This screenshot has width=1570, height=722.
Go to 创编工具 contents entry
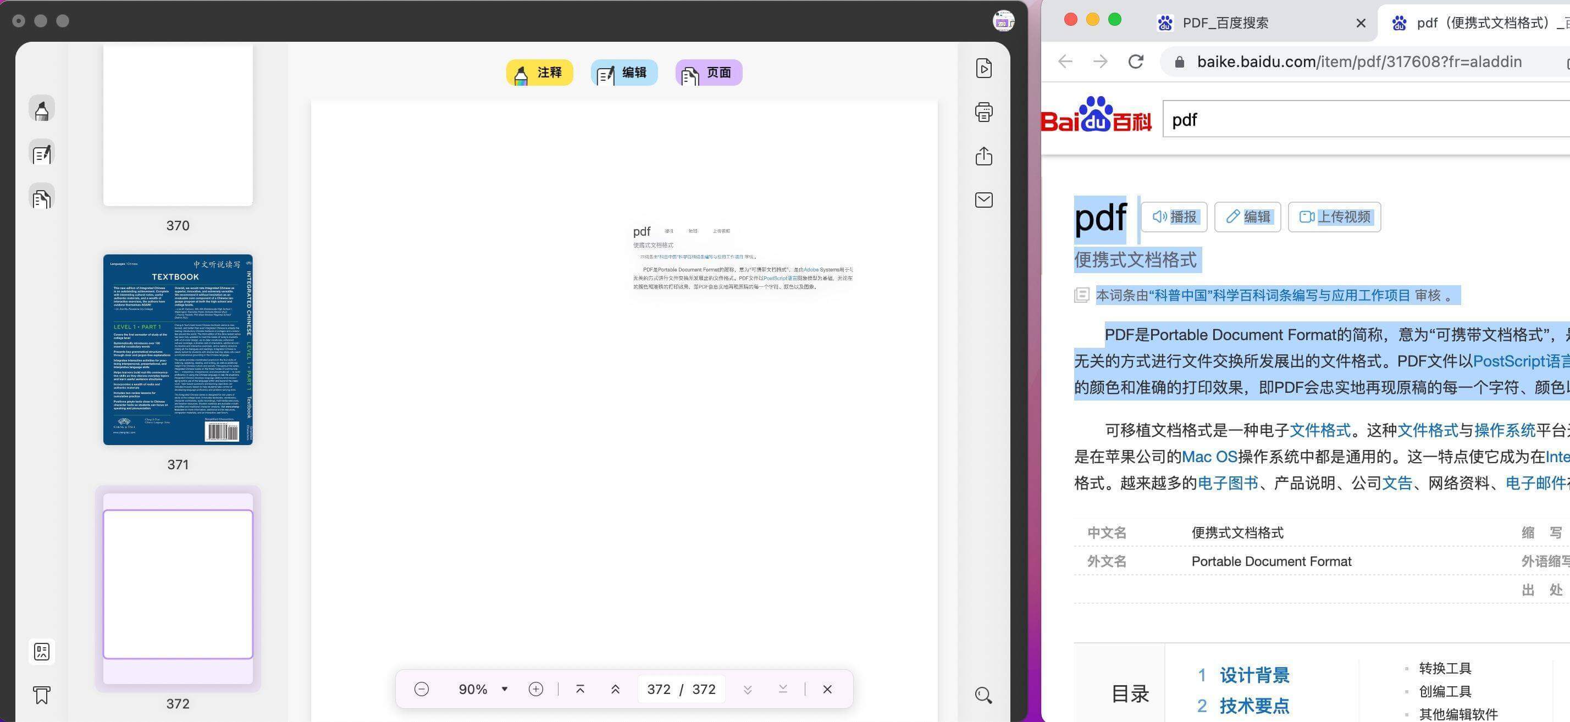(x=1445, y=692)
